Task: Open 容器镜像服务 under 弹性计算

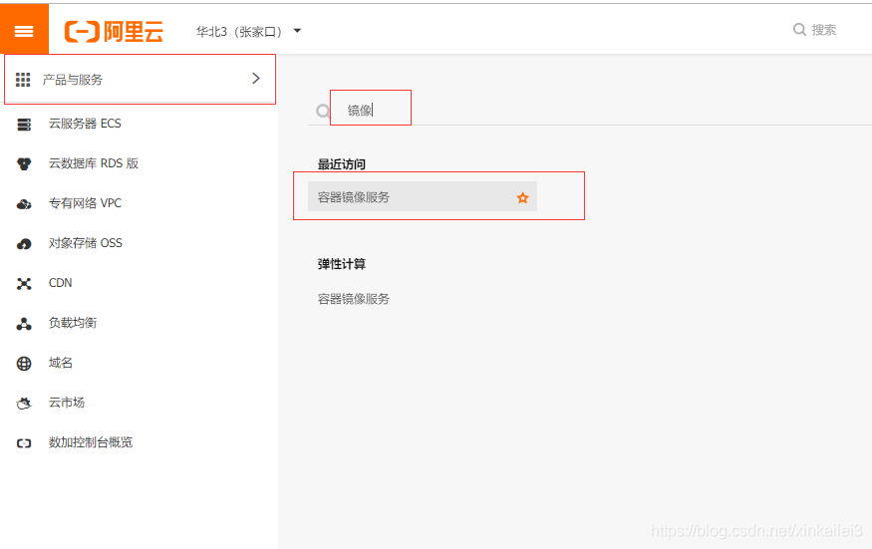Action: pyautogui.click(x=354, y=299)
